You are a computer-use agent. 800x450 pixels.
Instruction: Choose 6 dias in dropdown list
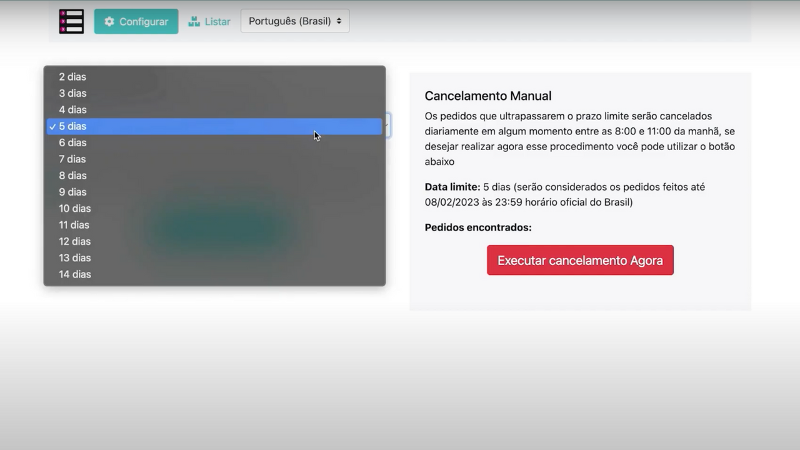coord(214,142)
